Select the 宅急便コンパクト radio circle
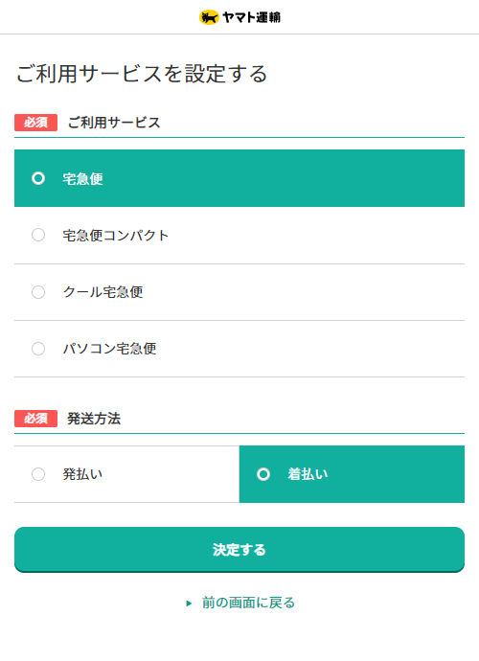This screenshot has height=661, width=479. [38, 235]
